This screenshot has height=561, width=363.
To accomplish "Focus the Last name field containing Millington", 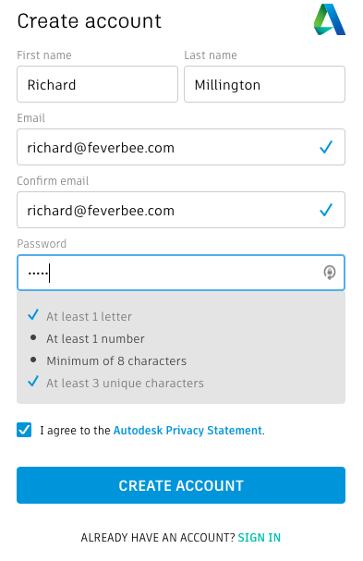I will tap(265, 84).
